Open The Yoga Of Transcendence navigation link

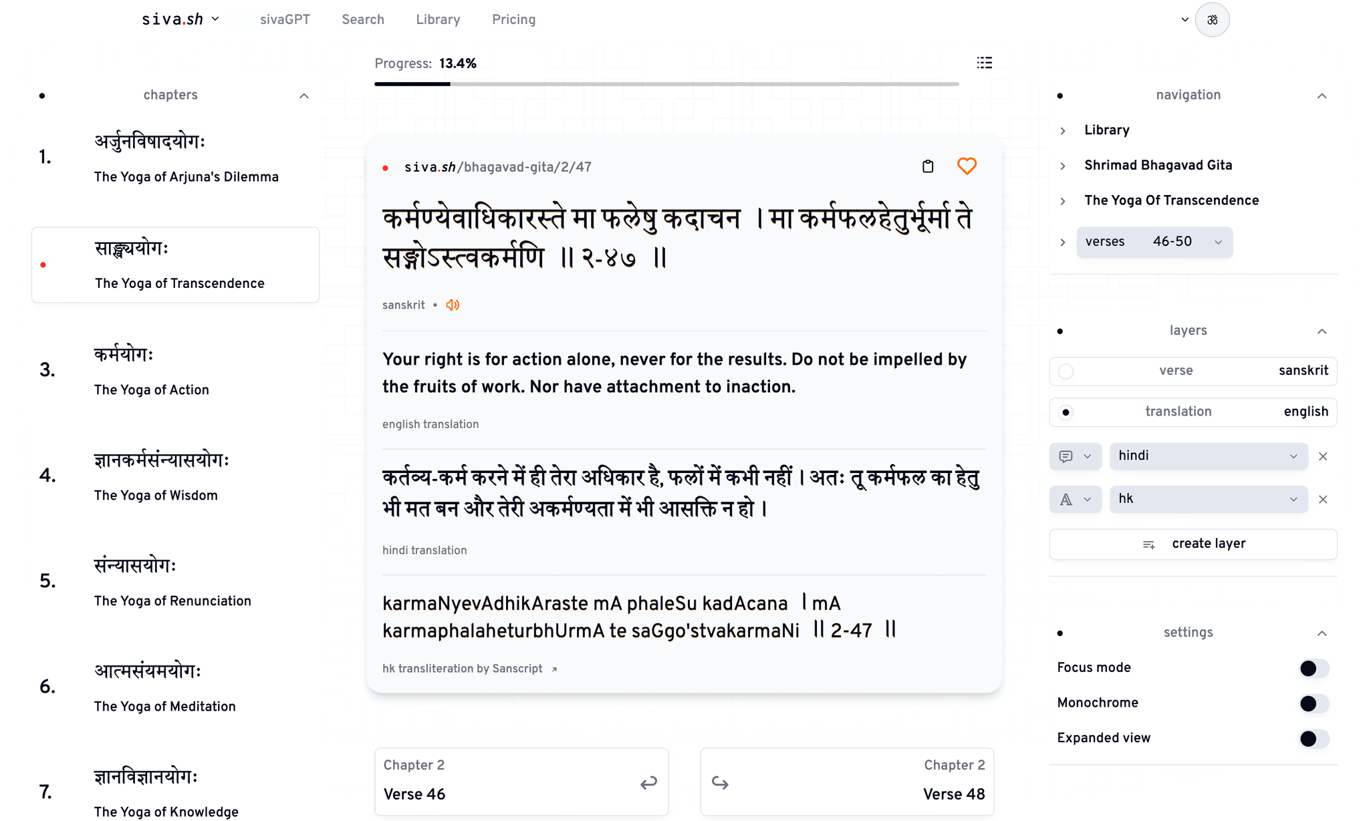(1171, 200)
